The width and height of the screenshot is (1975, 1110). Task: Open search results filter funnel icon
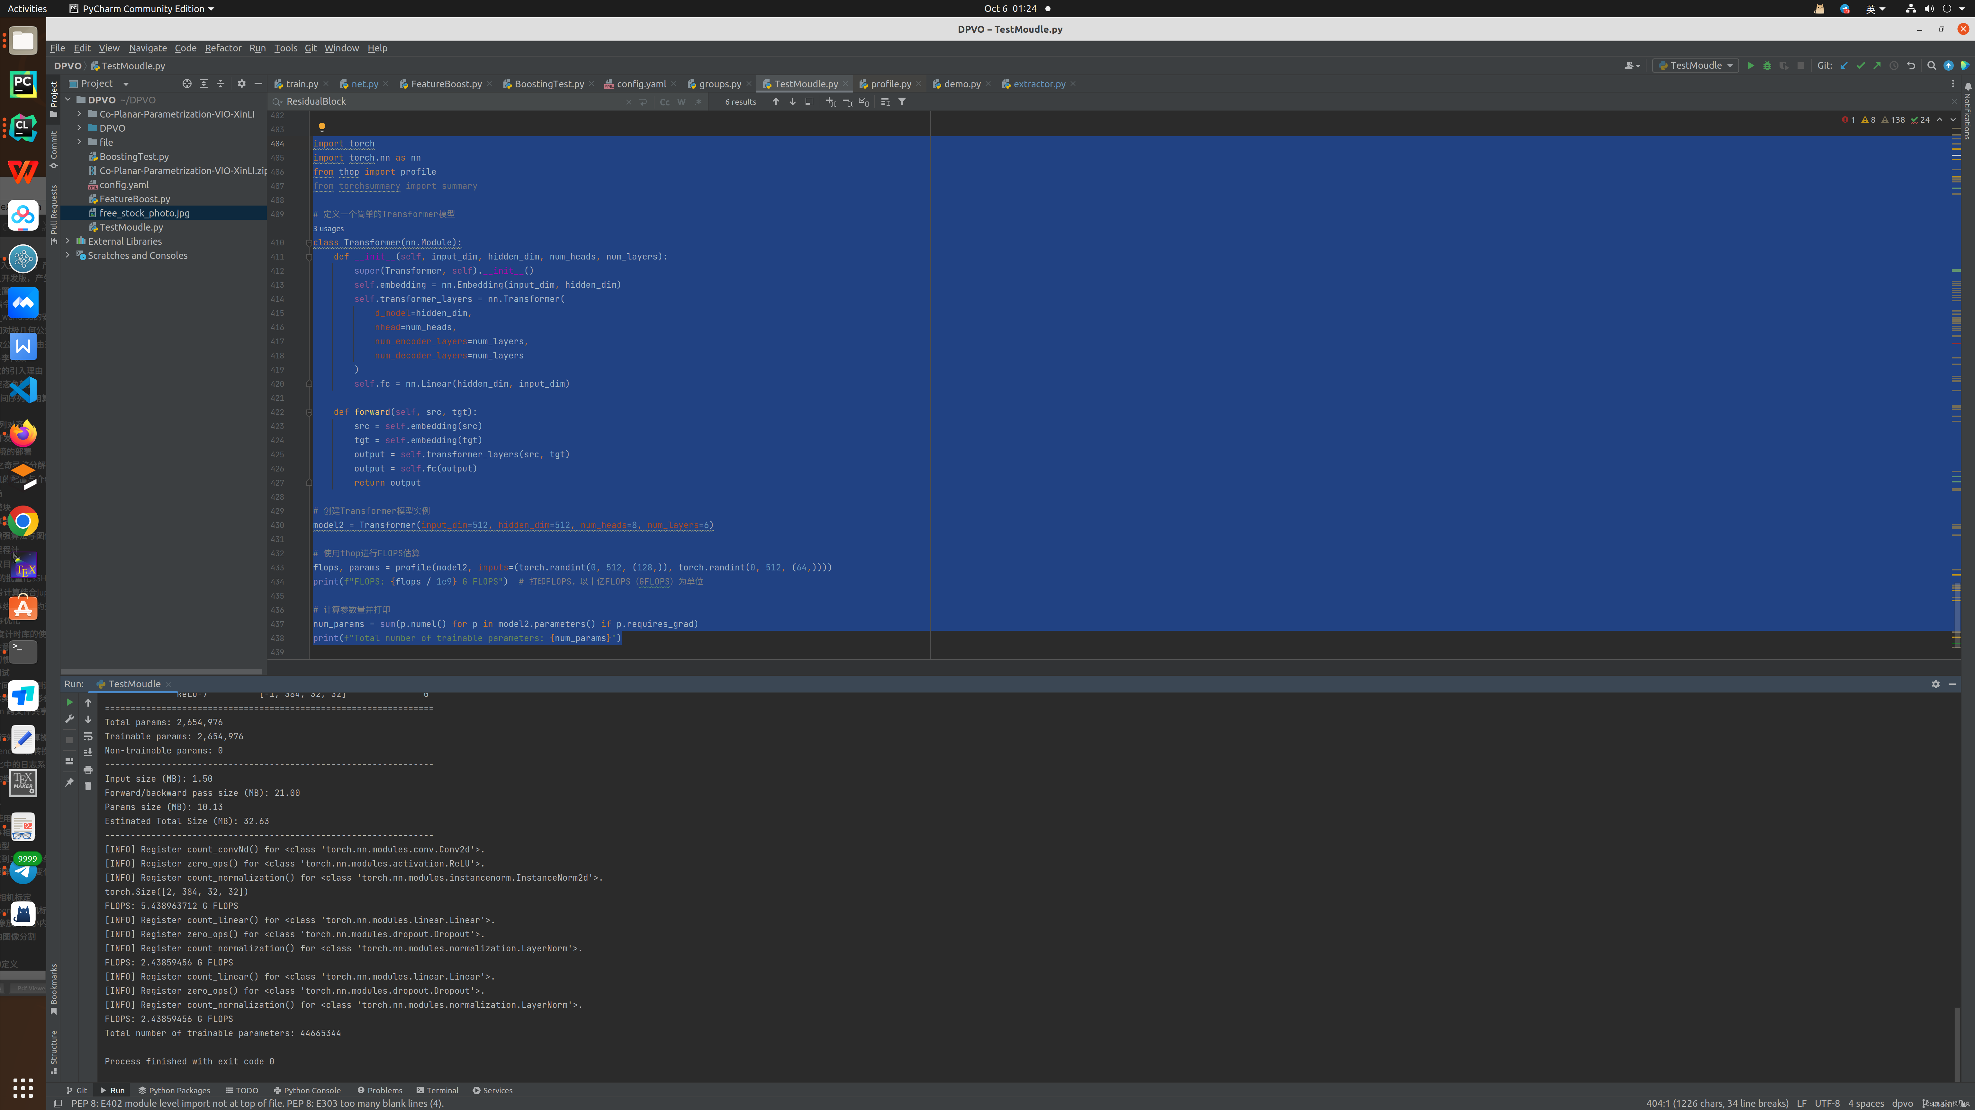(x=902, y=102)
